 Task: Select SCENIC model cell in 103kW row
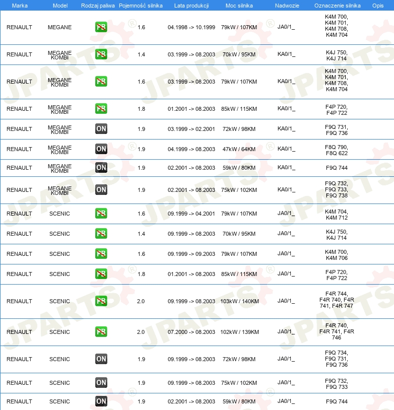pos(59,301)
